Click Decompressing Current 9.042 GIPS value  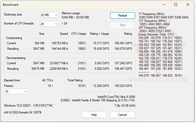tap(102, 63)
